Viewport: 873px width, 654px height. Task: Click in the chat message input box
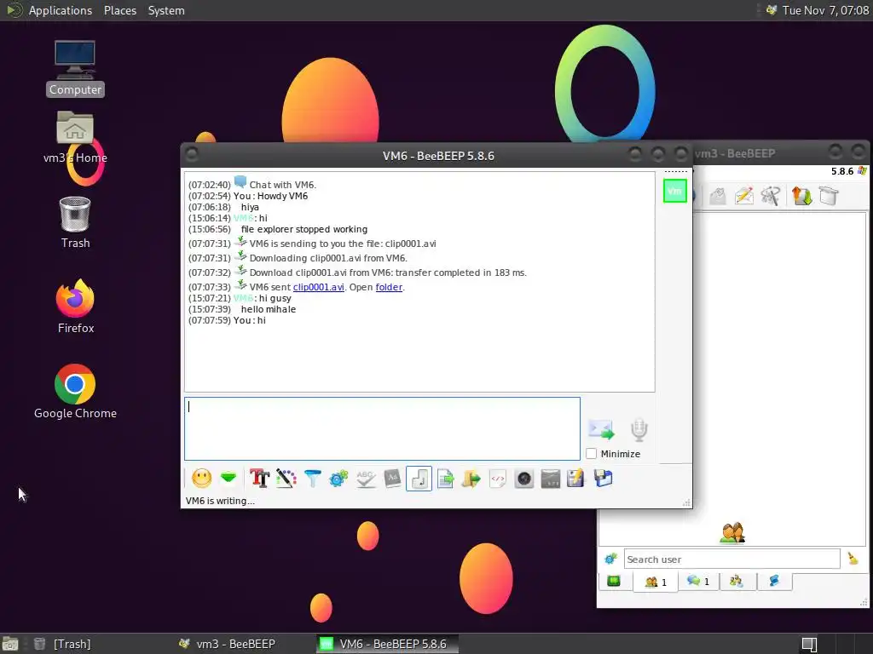point(382,429)
